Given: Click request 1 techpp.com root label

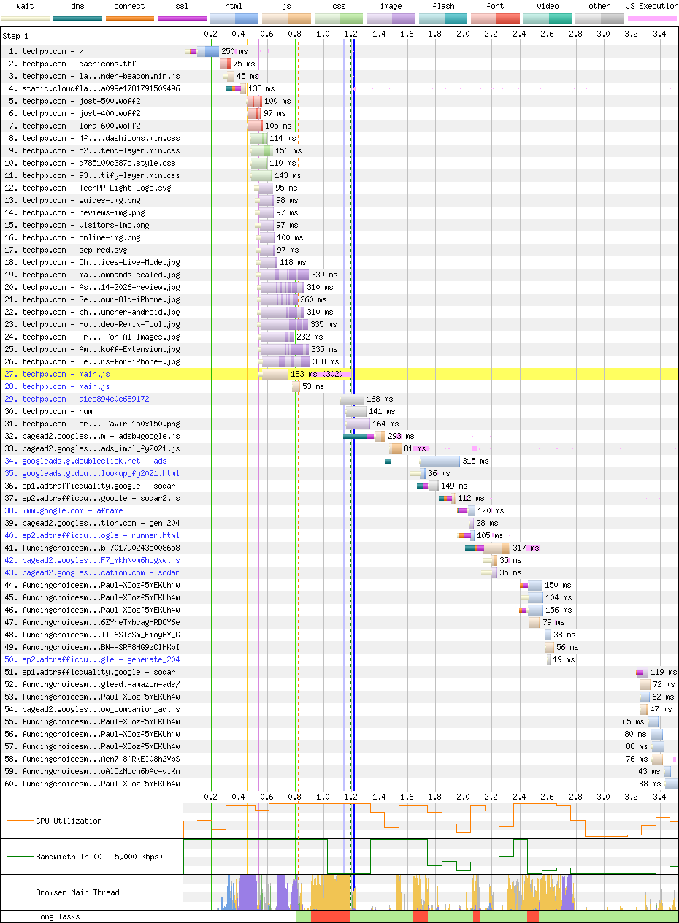Looking at the screenshot, I should coord(52,51).
